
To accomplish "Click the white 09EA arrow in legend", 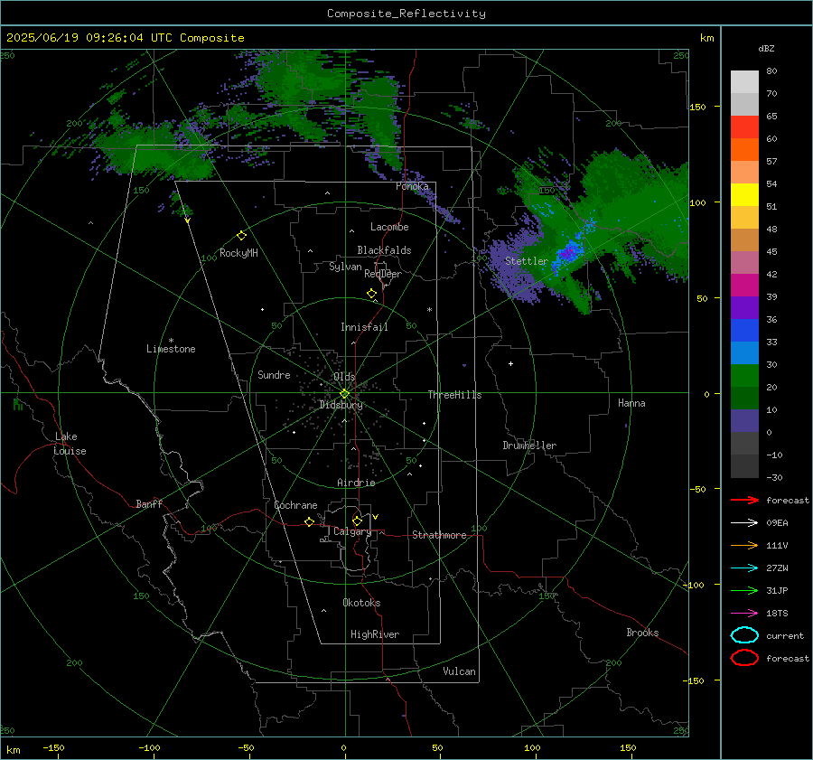I will [x=744, y=522].
